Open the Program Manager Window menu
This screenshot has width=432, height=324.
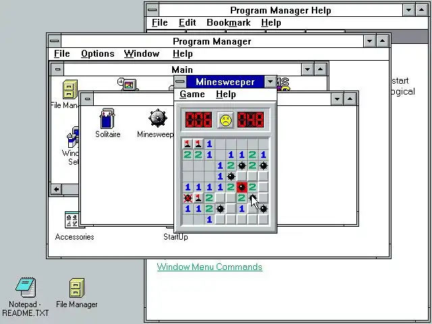click(x=142, y=54)
